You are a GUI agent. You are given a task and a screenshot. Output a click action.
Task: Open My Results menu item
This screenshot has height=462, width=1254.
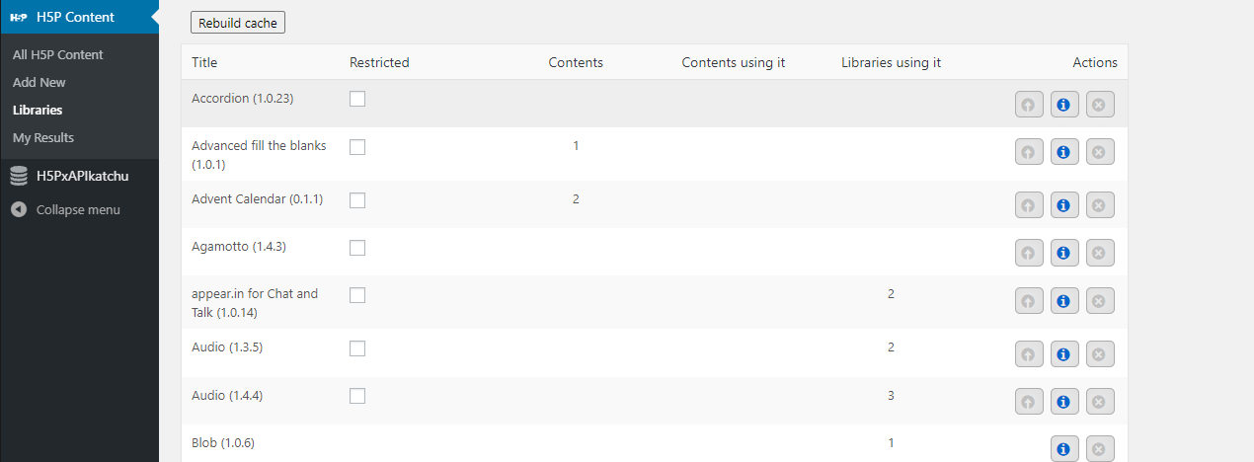click(43, 137)
